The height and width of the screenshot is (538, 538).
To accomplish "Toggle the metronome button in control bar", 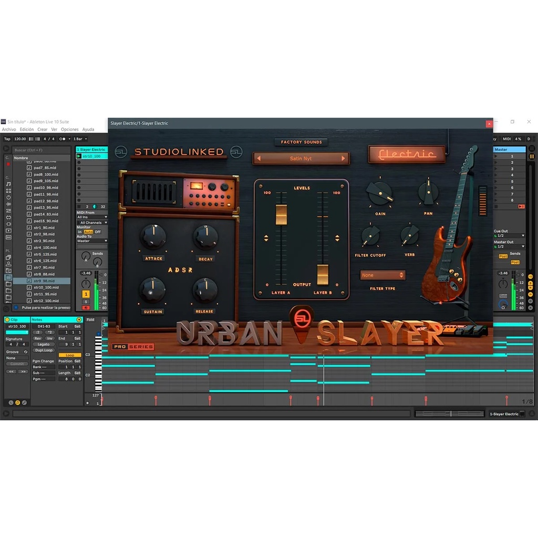I will tap(62, 139).
